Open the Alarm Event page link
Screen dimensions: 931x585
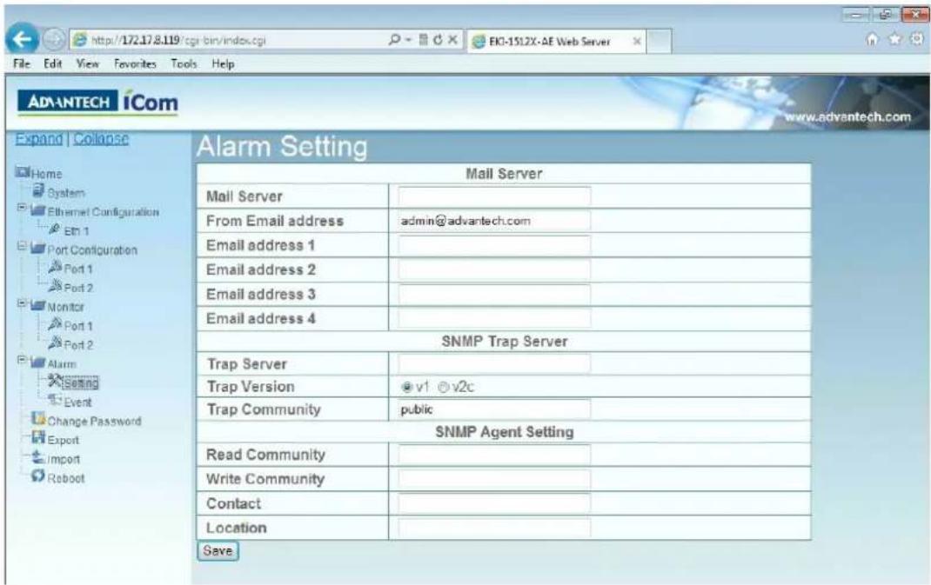click(77, 402)
